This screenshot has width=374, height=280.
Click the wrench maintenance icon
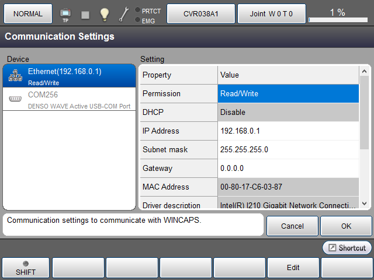[x=124, y=14]
